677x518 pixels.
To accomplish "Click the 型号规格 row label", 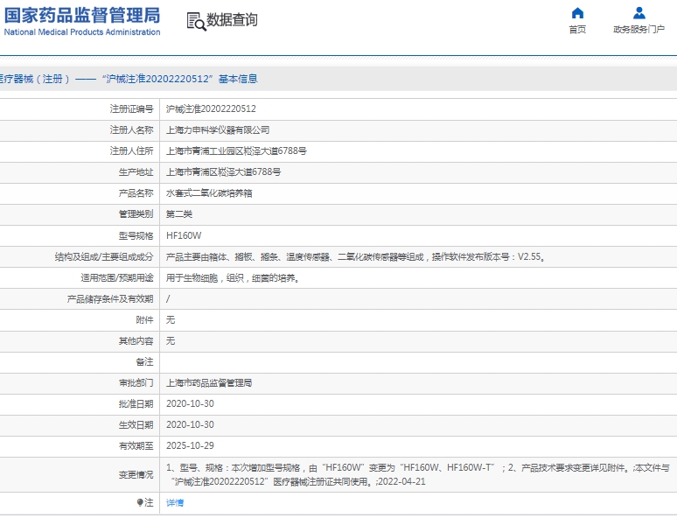I will click(x=136, y=235).
